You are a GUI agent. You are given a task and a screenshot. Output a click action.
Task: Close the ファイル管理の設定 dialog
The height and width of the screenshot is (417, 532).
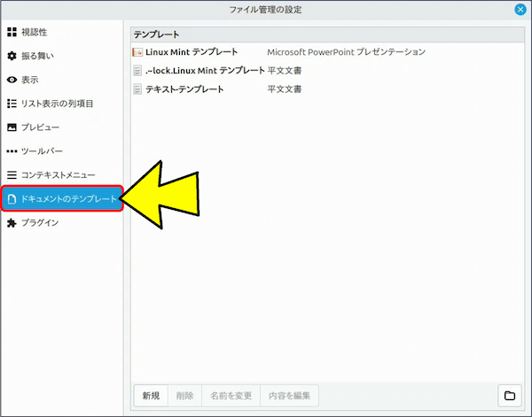[520, 10]
